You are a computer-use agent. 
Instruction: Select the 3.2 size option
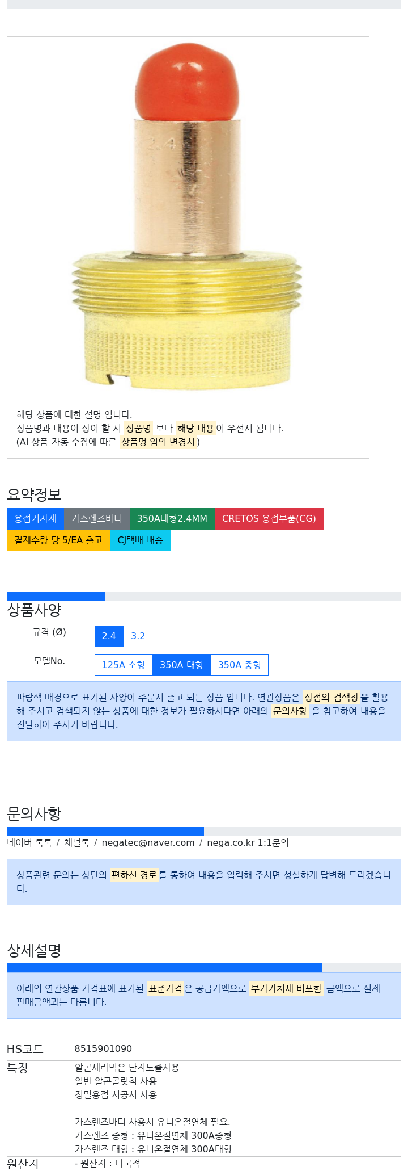pyautogui.click(x=138, y=636)
